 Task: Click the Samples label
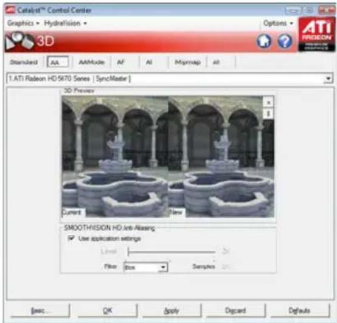pos(204,266)
